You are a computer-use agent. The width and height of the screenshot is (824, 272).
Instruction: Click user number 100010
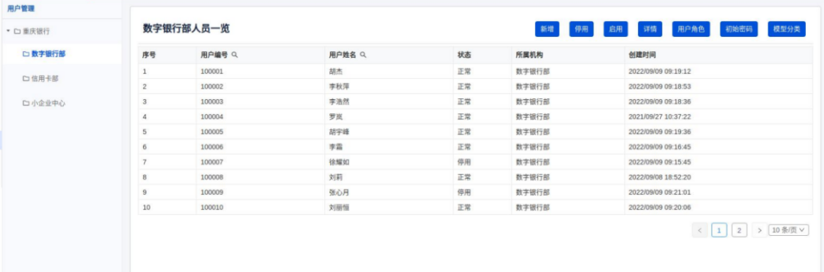pyautogui.click(x=211, y=207)
